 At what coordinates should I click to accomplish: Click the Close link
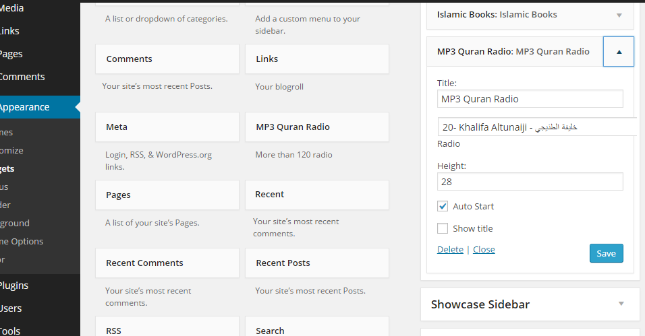[x=484, y=249]
